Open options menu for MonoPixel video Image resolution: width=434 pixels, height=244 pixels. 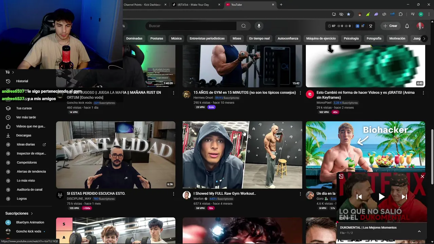423,93
